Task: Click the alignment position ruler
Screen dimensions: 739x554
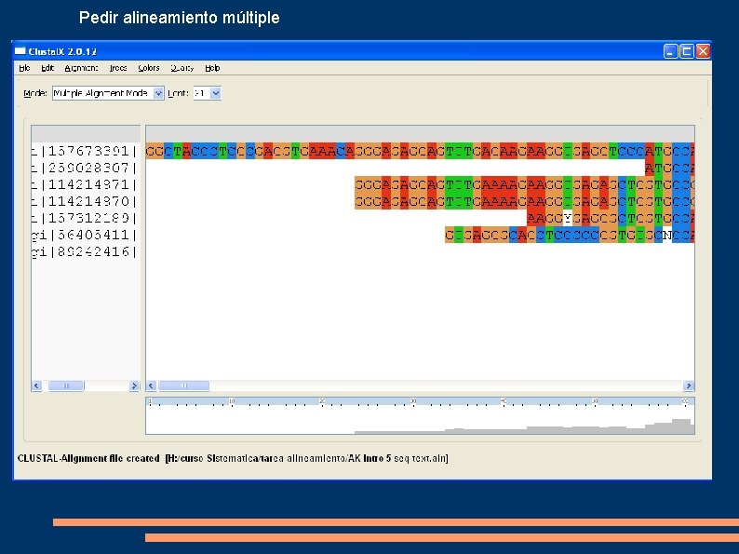Action: 420,401
